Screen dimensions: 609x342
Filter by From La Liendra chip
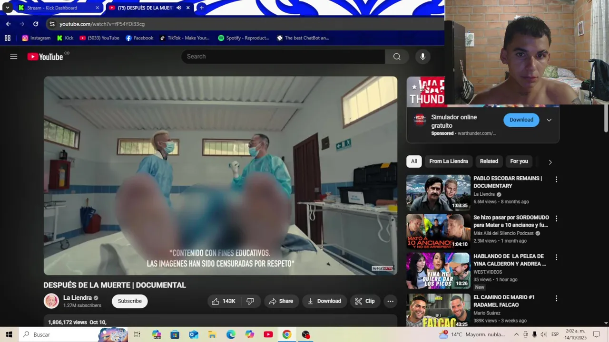tap(449, 161)
